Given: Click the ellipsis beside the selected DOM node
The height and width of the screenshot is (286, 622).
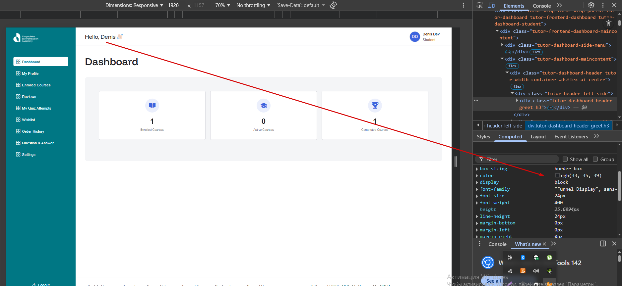Looking at the screenshot, I should coord(476,100).
